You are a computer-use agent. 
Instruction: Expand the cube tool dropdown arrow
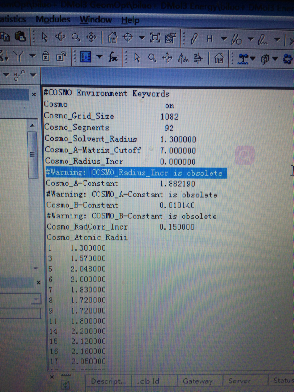click(275, 59)
